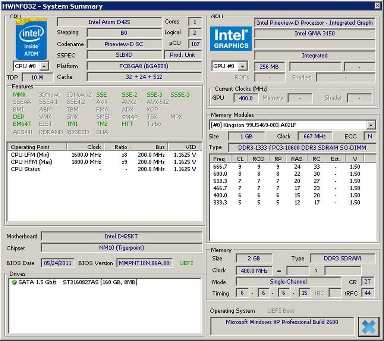Close the HWiNFO32 window via title bar X
Image resolution: width=384 pixels, height=341 pixels.
tap(377, 6)
